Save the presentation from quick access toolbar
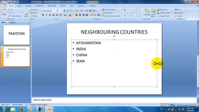 [9, 2]
